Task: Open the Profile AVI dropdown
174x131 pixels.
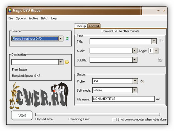Action: tap(135, 81)
